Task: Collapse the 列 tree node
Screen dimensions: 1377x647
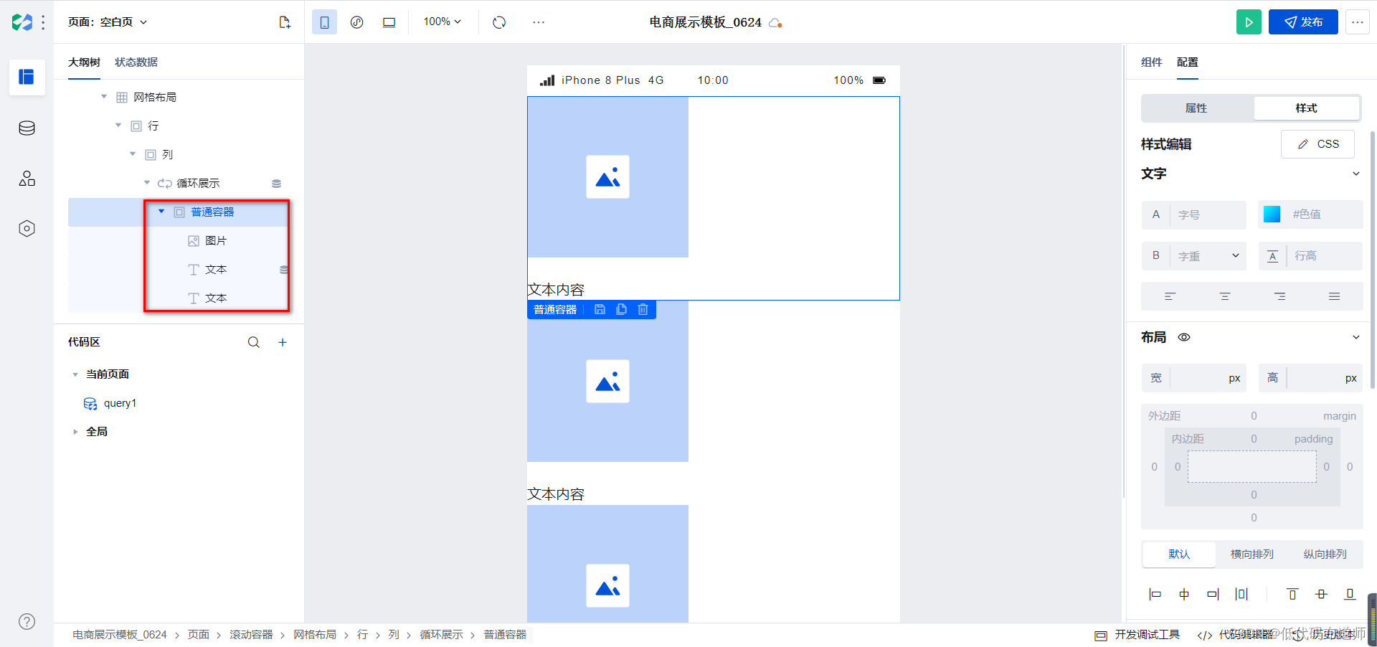Action: click(x=133, y=154)
